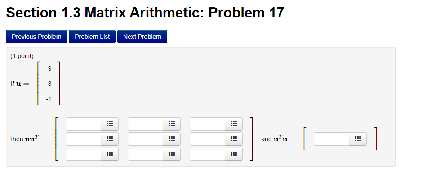The height and width of the screenshot is (173, 431).
Task: Open equation editor for row 1 column 3
Action: 234,124
